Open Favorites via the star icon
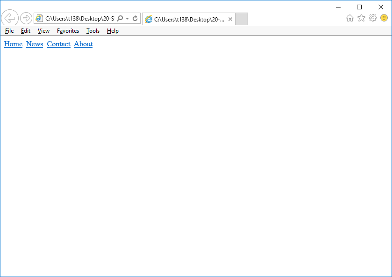This screenshot has height=277, width=392. click(361, 18)
